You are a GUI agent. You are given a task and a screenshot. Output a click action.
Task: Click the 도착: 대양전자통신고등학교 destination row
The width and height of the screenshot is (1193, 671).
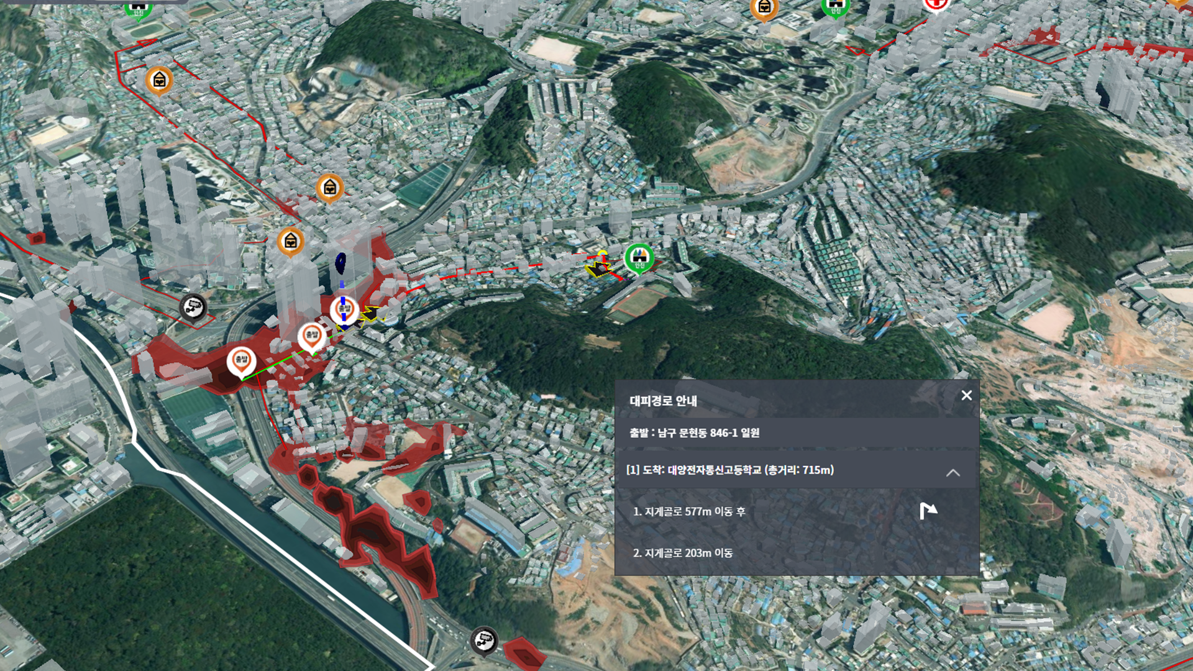click(x=730, y=470)
